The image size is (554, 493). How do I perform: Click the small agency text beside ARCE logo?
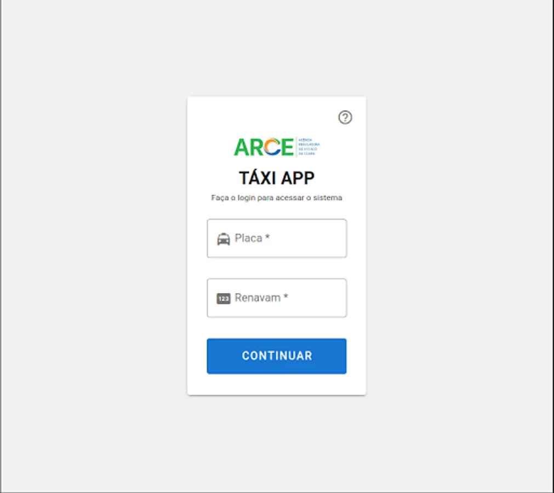[x=309, y=147]
